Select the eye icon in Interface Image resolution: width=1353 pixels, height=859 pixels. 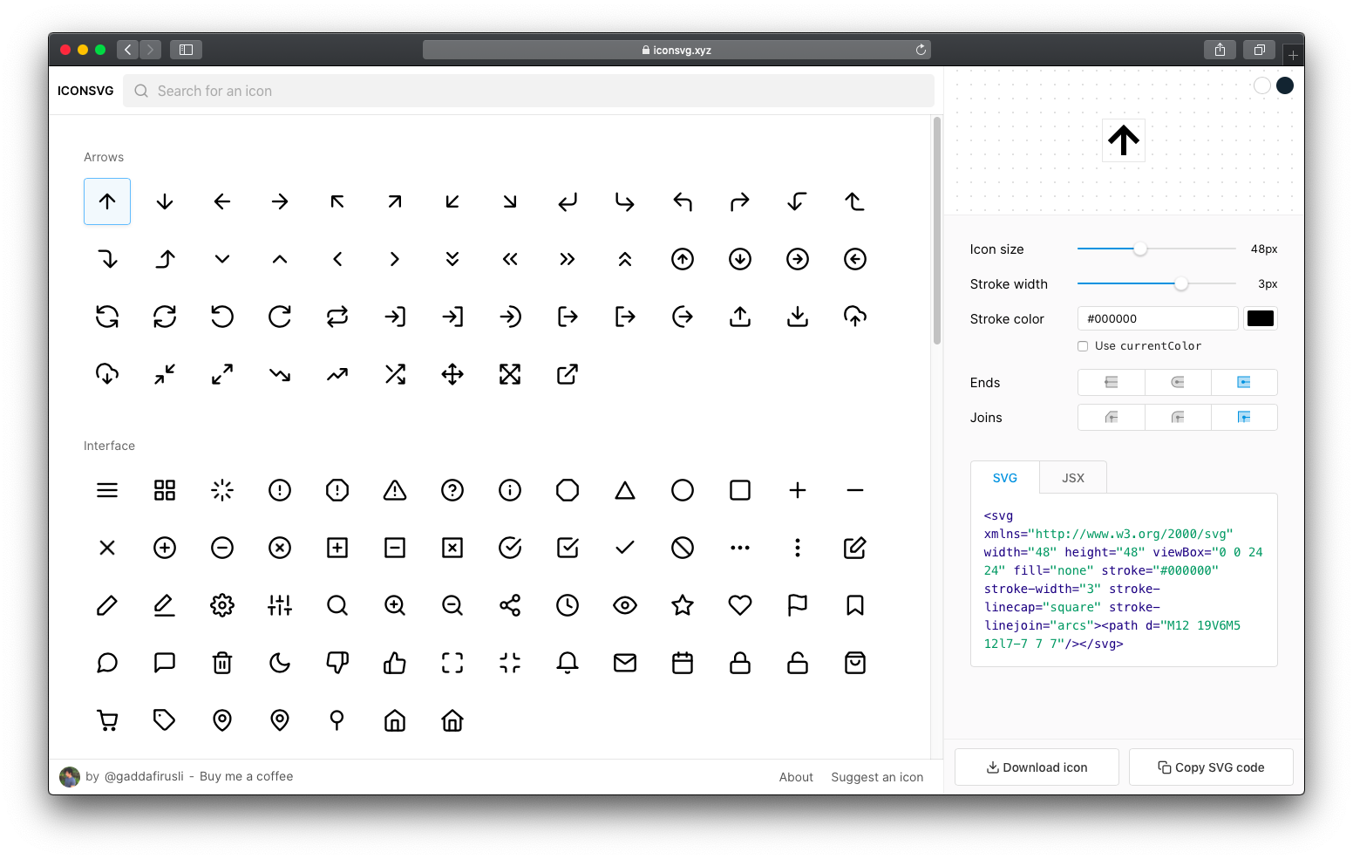click(x=625, y=605)
